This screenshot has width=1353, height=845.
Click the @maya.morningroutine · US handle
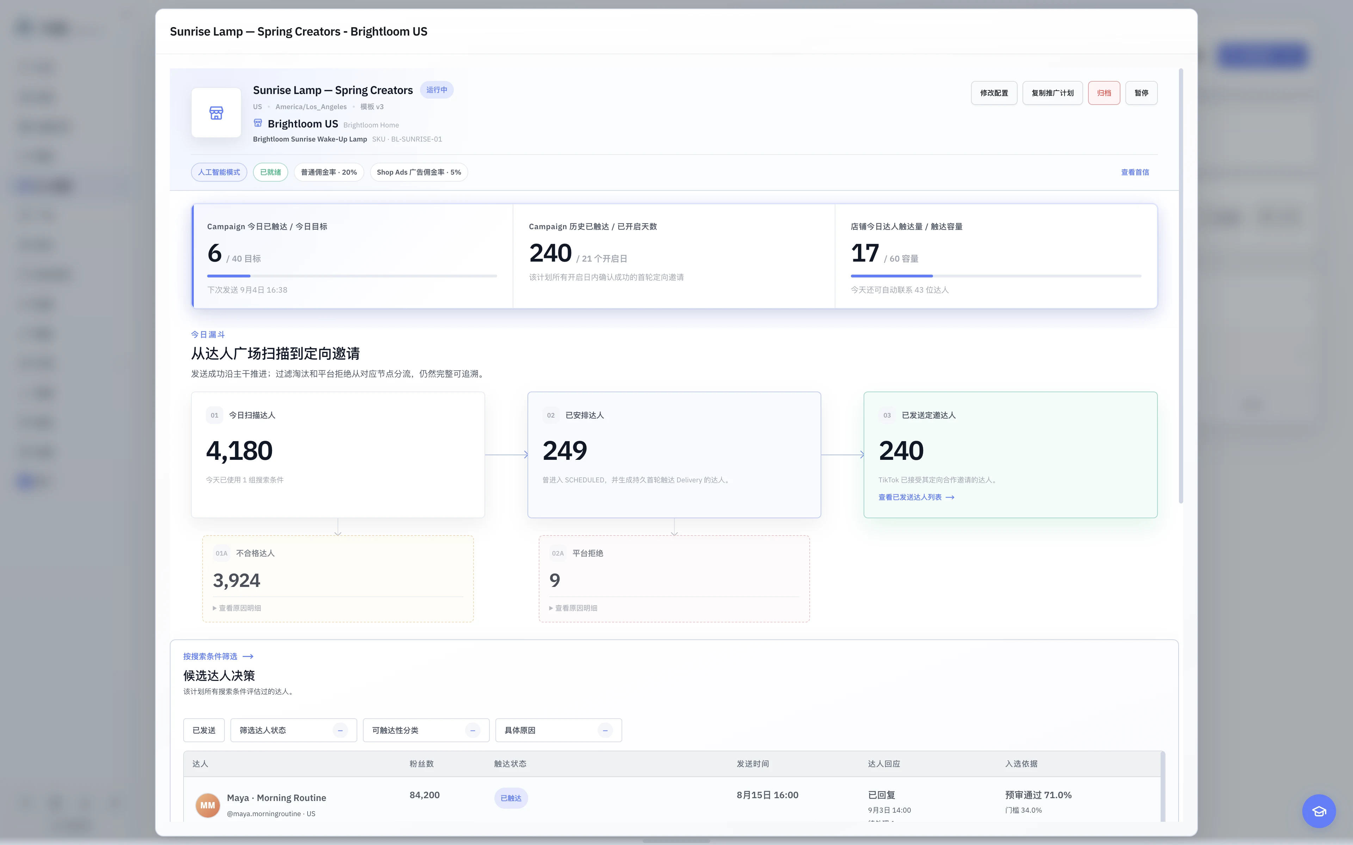pos(271,814)
